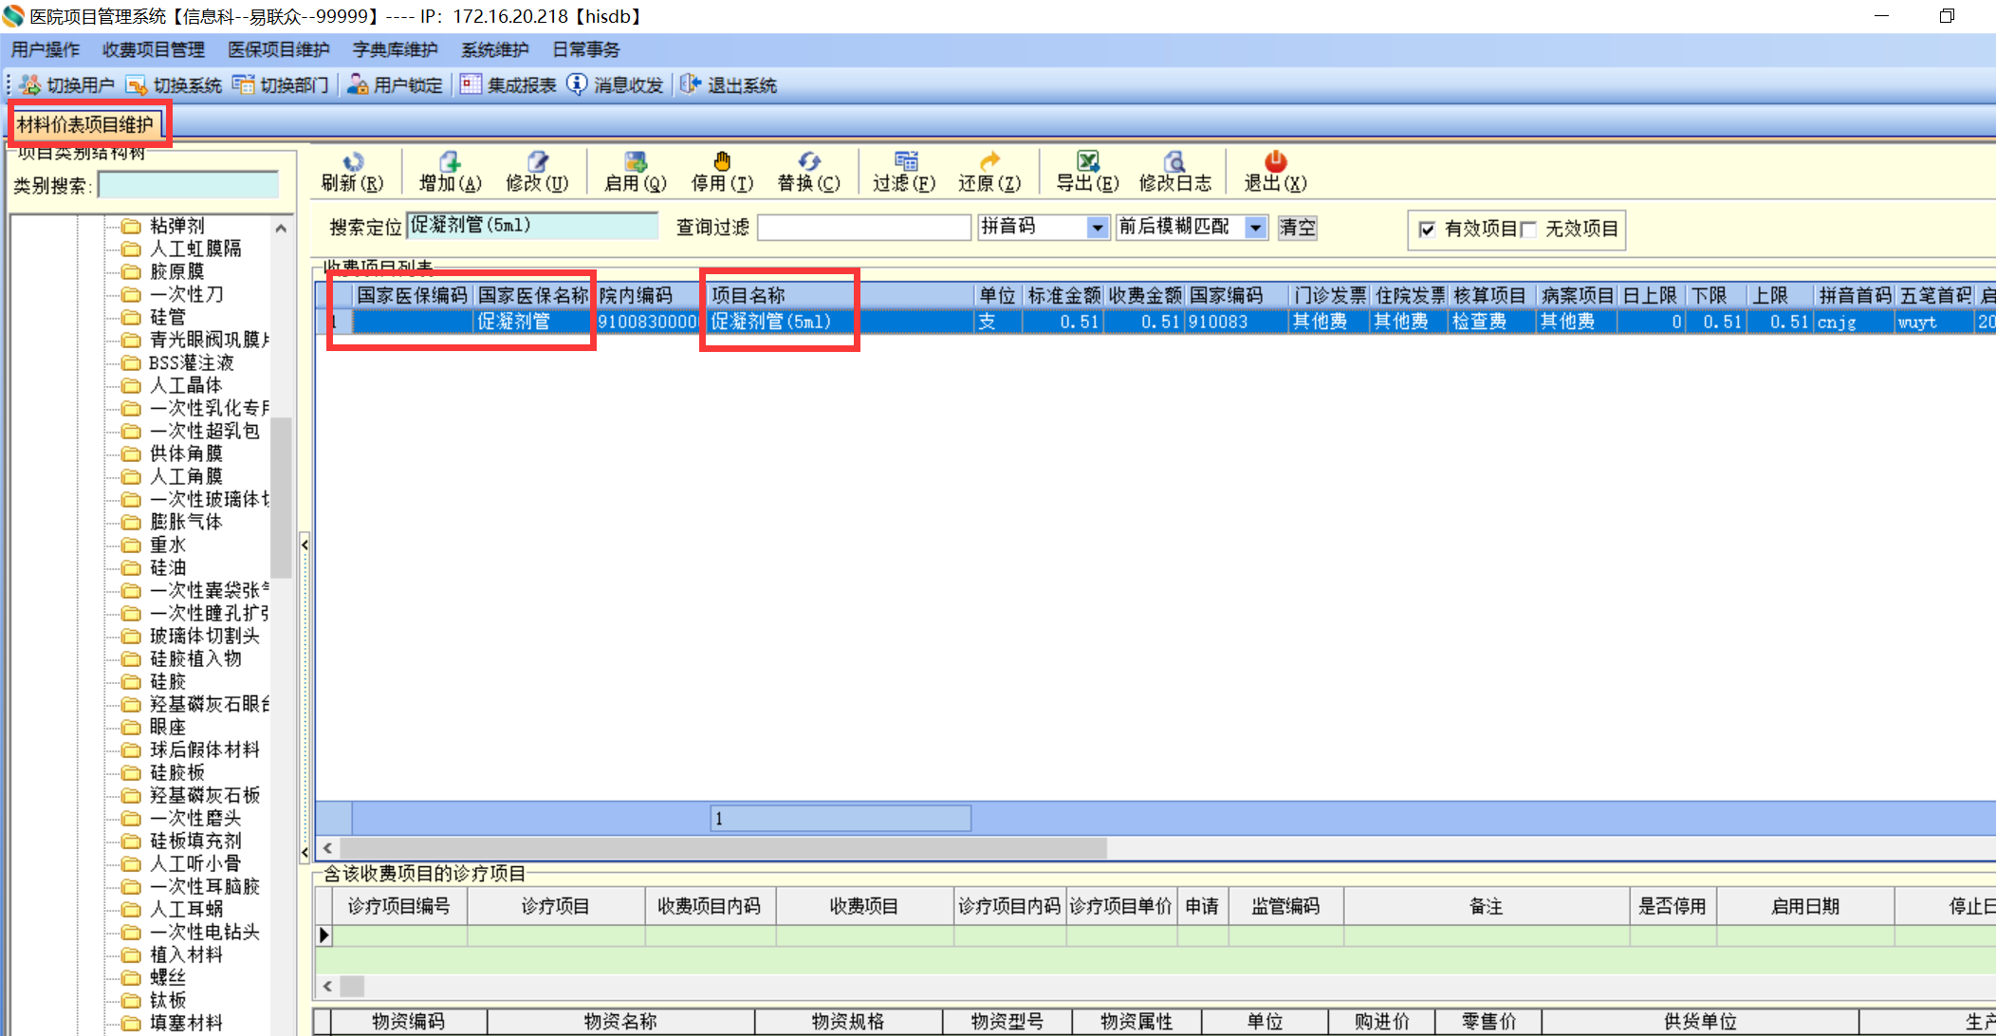Click the 清空 button
This screenshot has height=1036, width=1996.
pos(1297,228)
